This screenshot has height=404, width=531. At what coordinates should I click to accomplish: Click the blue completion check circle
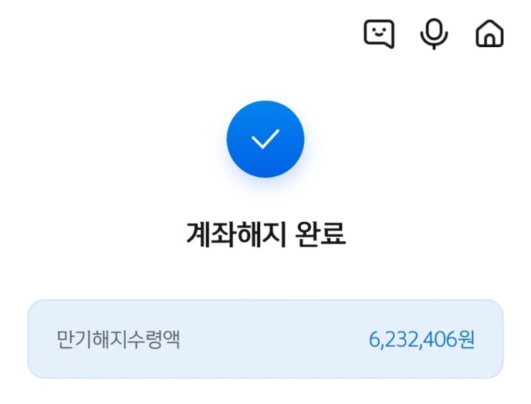pyautogui.click(x=265, y=139)
